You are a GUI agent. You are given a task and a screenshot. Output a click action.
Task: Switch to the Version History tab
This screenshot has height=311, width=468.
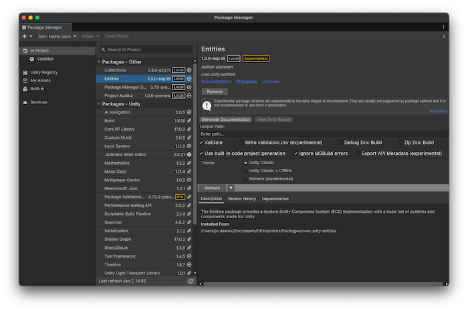click(x=241, y=199)
